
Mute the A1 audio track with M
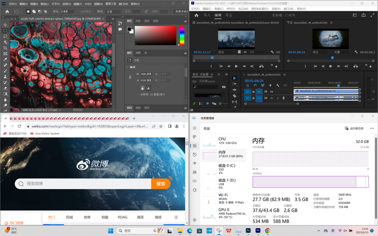pos(272,98)
